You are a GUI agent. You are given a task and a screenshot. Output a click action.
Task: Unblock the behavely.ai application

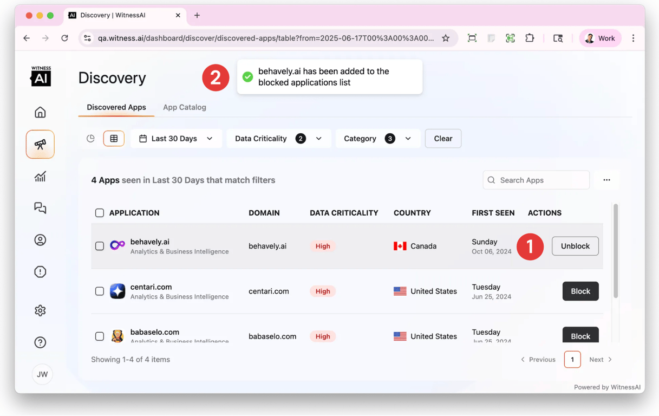[x=575, y=246]
